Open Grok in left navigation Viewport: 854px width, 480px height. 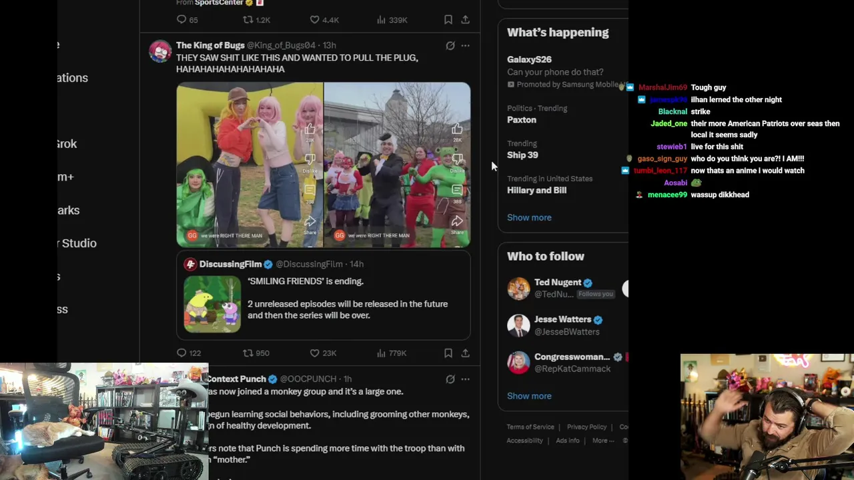(67, 144)
